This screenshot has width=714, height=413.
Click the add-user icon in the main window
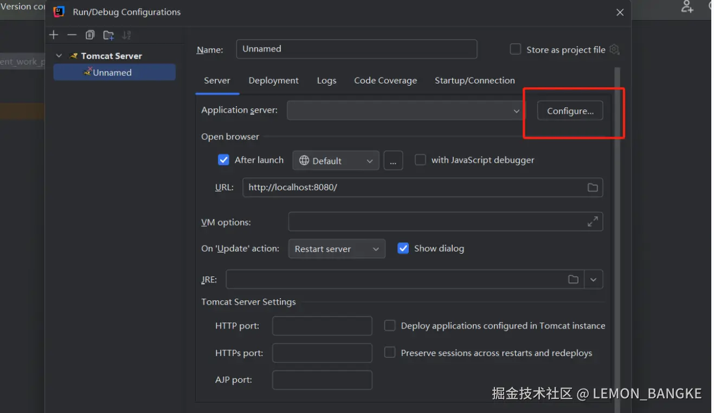pyautogui.click(x=687, y=7)
